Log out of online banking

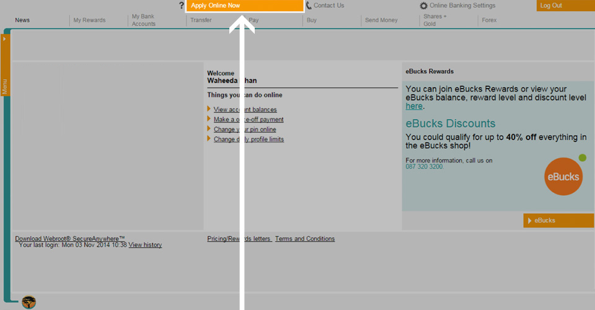point(565,6)
